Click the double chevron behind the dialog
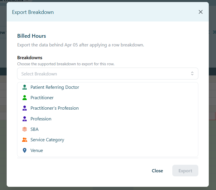 coord(214,32)
